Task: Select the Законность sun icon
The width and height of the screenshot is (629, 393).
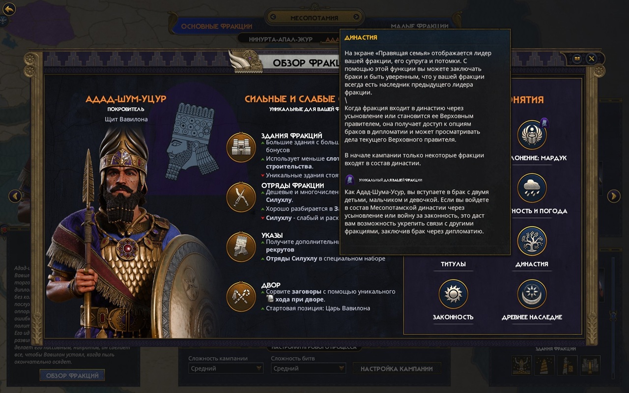Action: click(453, 294)
